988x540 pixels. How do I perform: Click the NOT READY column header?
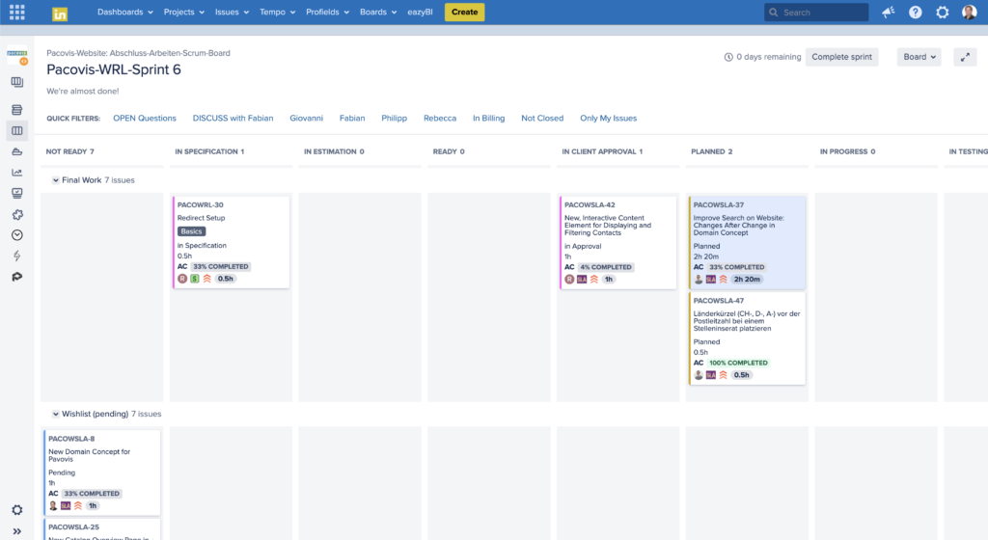[x=69, y=151]
